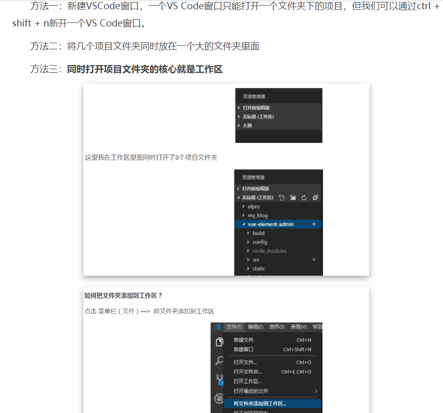Choose 新建窗口 menu entry
Screen dimensions: 443x413
[x=272, y=349]
